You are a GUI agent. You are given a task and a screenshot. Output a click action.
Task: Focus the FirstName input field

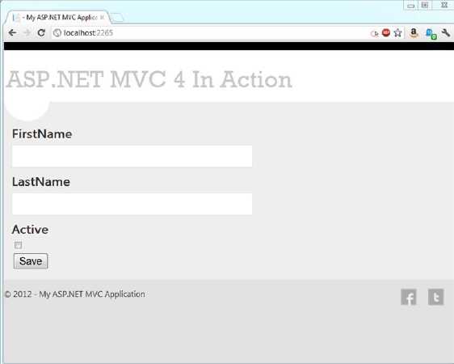tap(132, 156)
